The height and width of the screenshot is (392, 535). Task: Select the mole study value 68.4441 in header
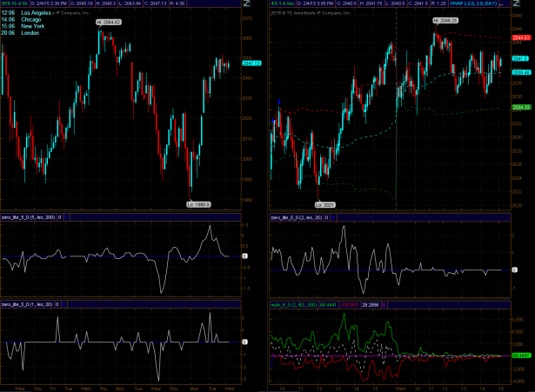tap(328, 305)
